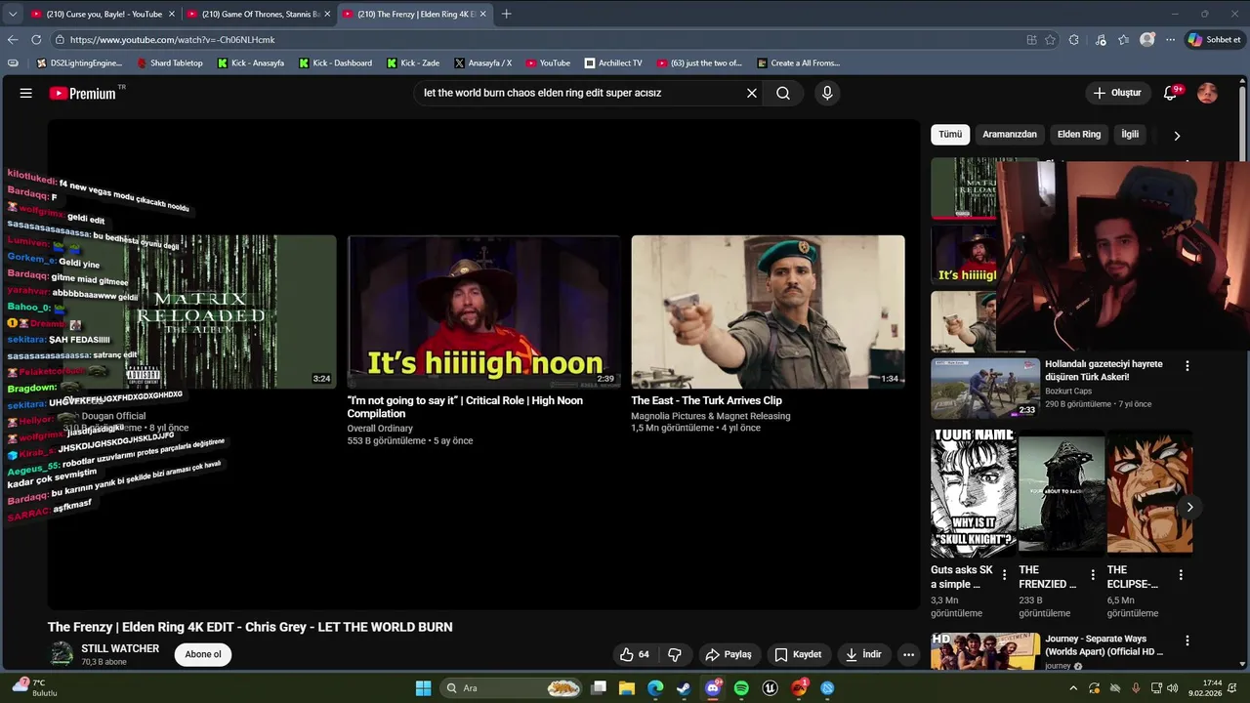Open options for Journey Separate Ways video

(1187, 641)
